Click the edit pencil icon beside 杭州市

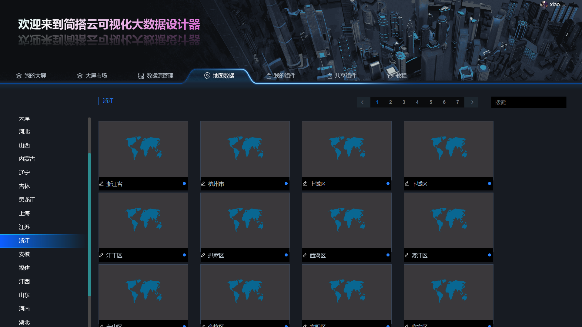click(203, 184)
